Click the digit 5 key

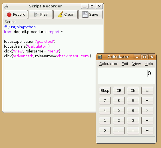pos(119,110)
